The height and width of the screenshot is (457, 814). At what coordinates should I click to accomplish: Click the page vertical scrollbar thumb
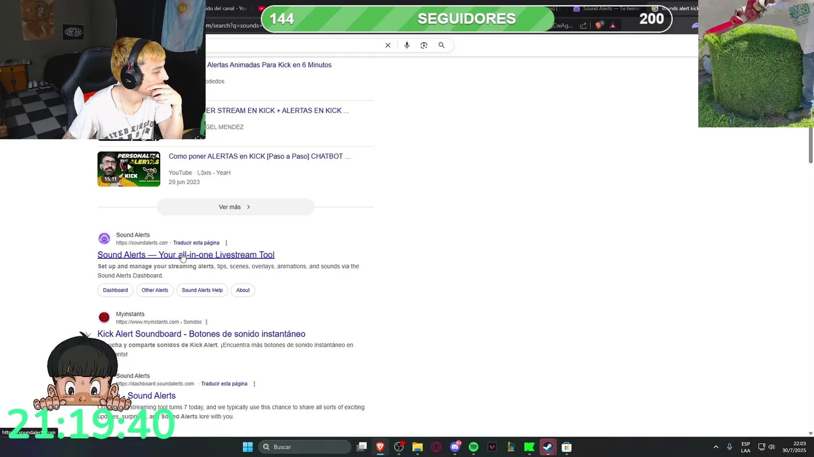[810, 145]
